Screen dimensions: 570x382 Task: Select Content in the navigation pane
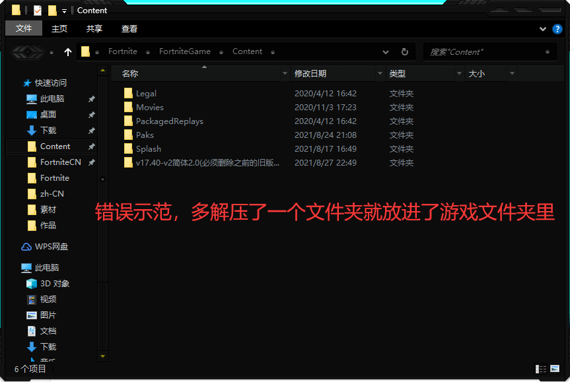(52, 146)
